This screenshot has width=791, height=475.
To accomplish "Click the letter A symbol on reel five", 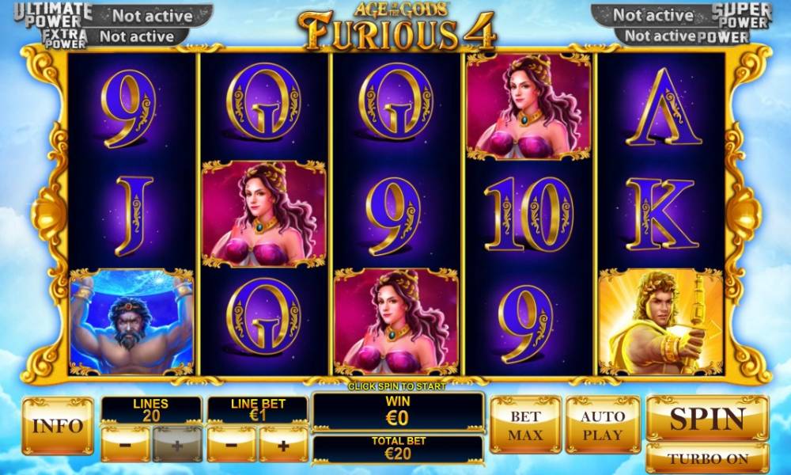I will point(663,107).
